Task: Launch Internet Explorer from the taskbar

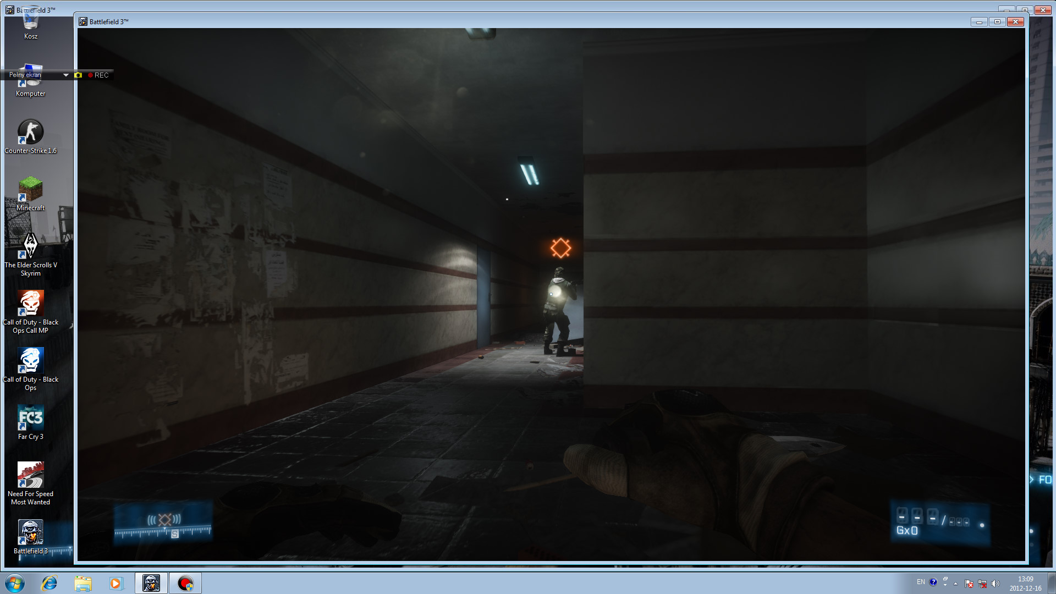Action: (x=50, y=583)
